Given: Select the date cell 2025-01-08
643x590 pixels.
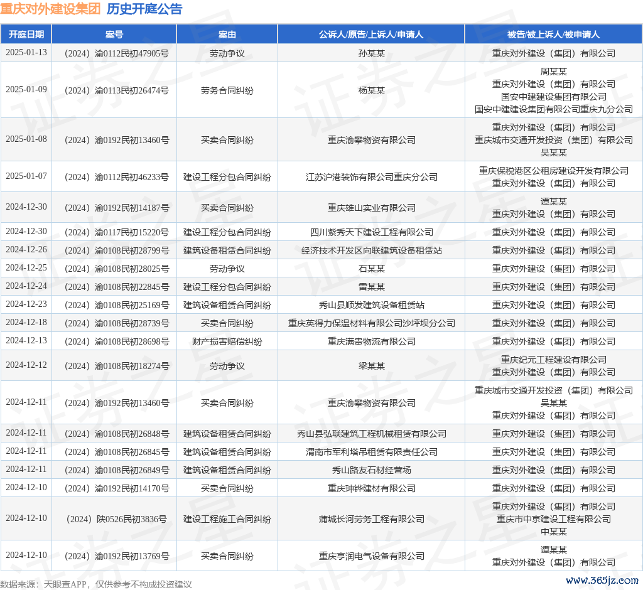Looking at the screenshot, I should 26,139.
